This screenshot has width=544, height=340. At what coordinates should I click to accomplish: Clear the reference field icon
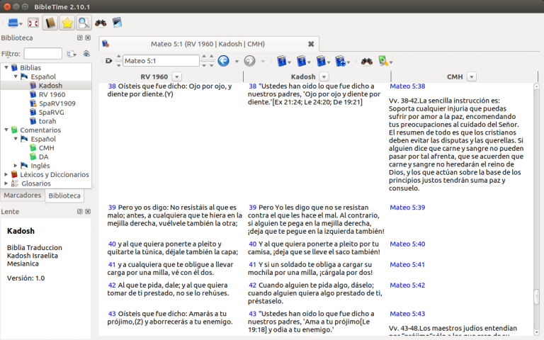pos(108,61)
